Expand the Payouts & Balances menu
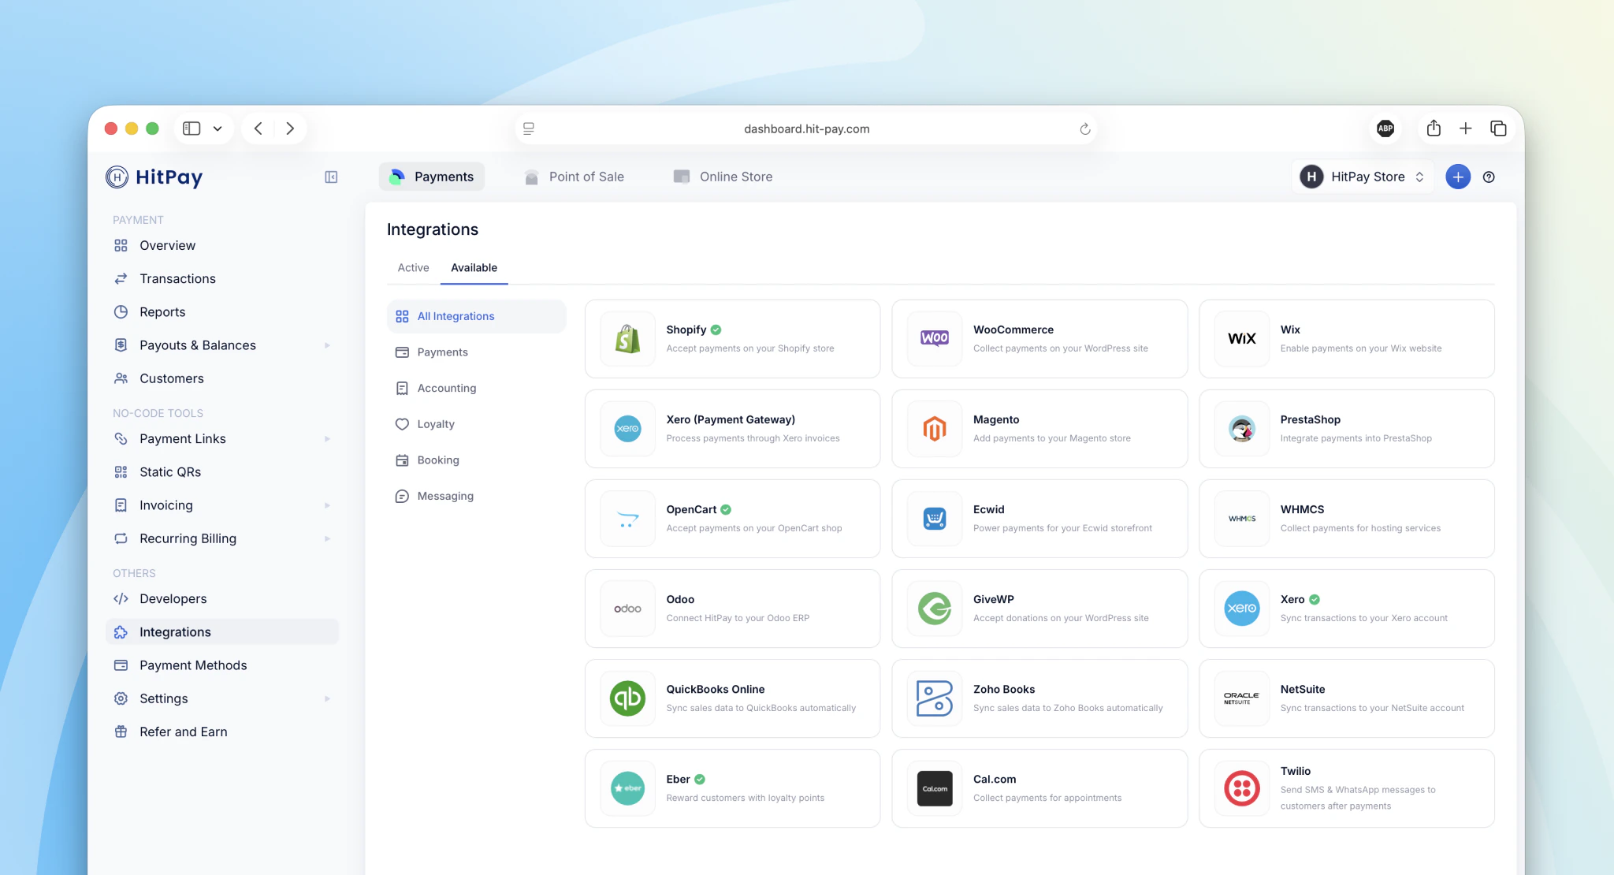 tap(327, 345)
